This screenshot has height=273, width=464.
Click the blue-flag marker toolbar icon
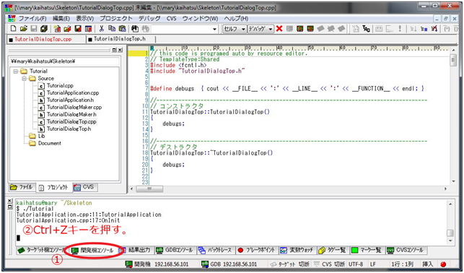(x=424, y=29)
